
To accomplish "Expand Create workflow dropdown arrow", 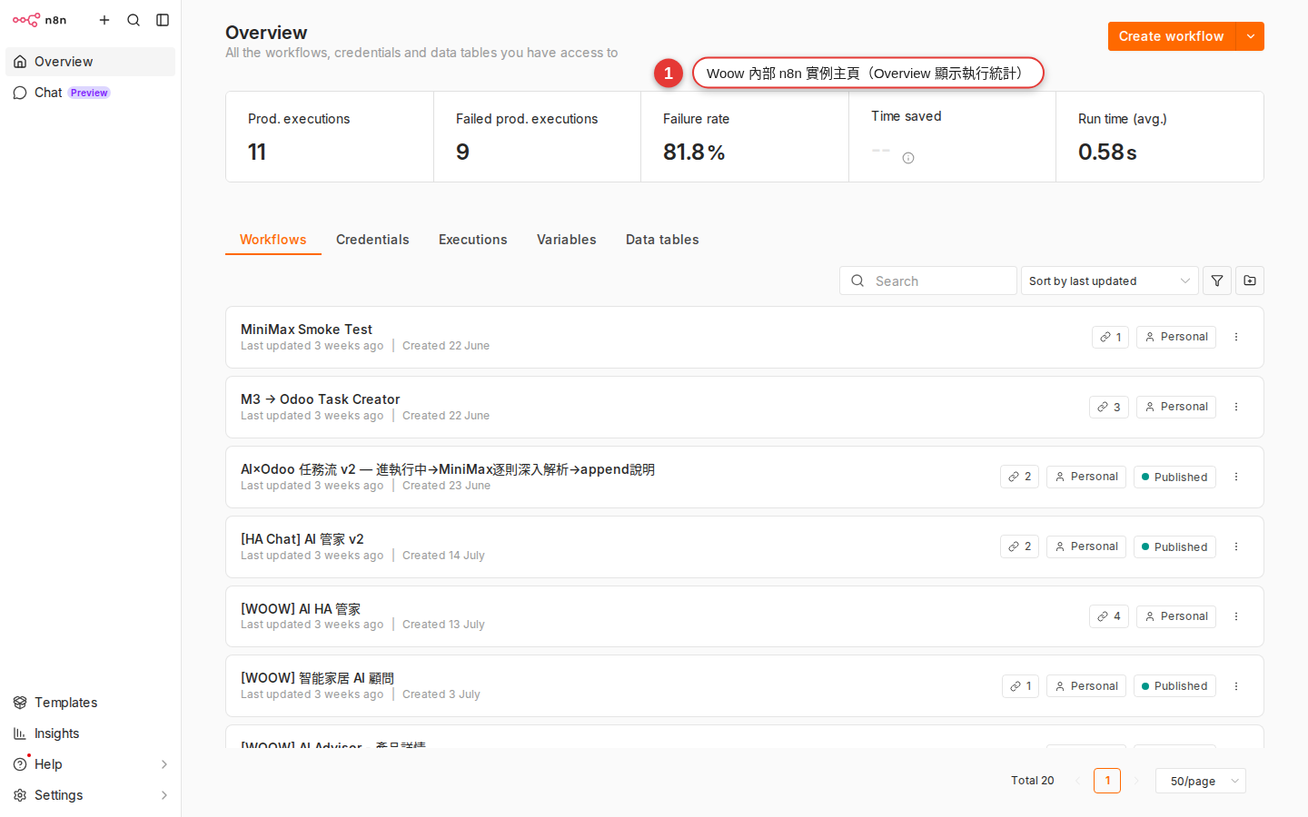I will pos(1251,36).
